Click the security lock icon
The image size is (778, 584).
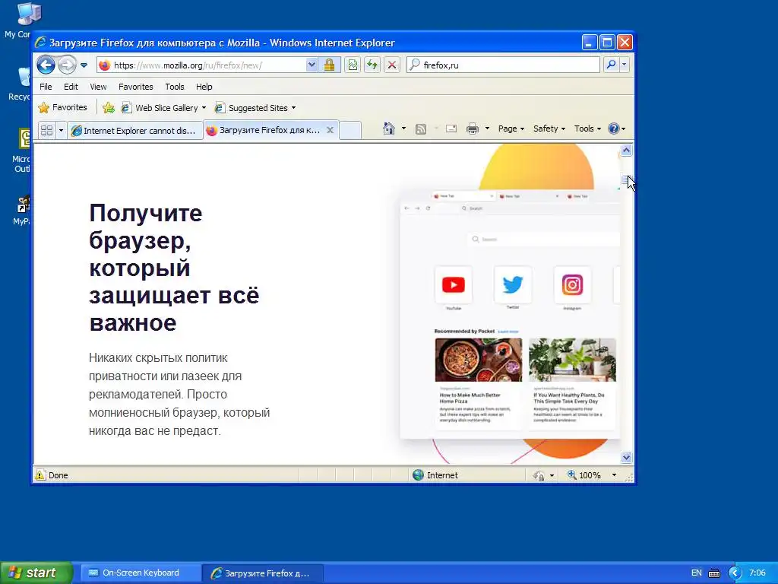[330, 65]
